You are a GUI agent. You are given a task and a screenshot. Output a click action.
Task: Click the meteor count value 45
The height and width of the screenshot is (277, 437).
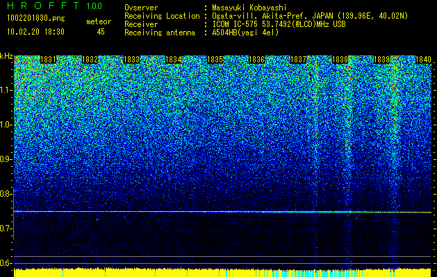(x=101, y=32)
